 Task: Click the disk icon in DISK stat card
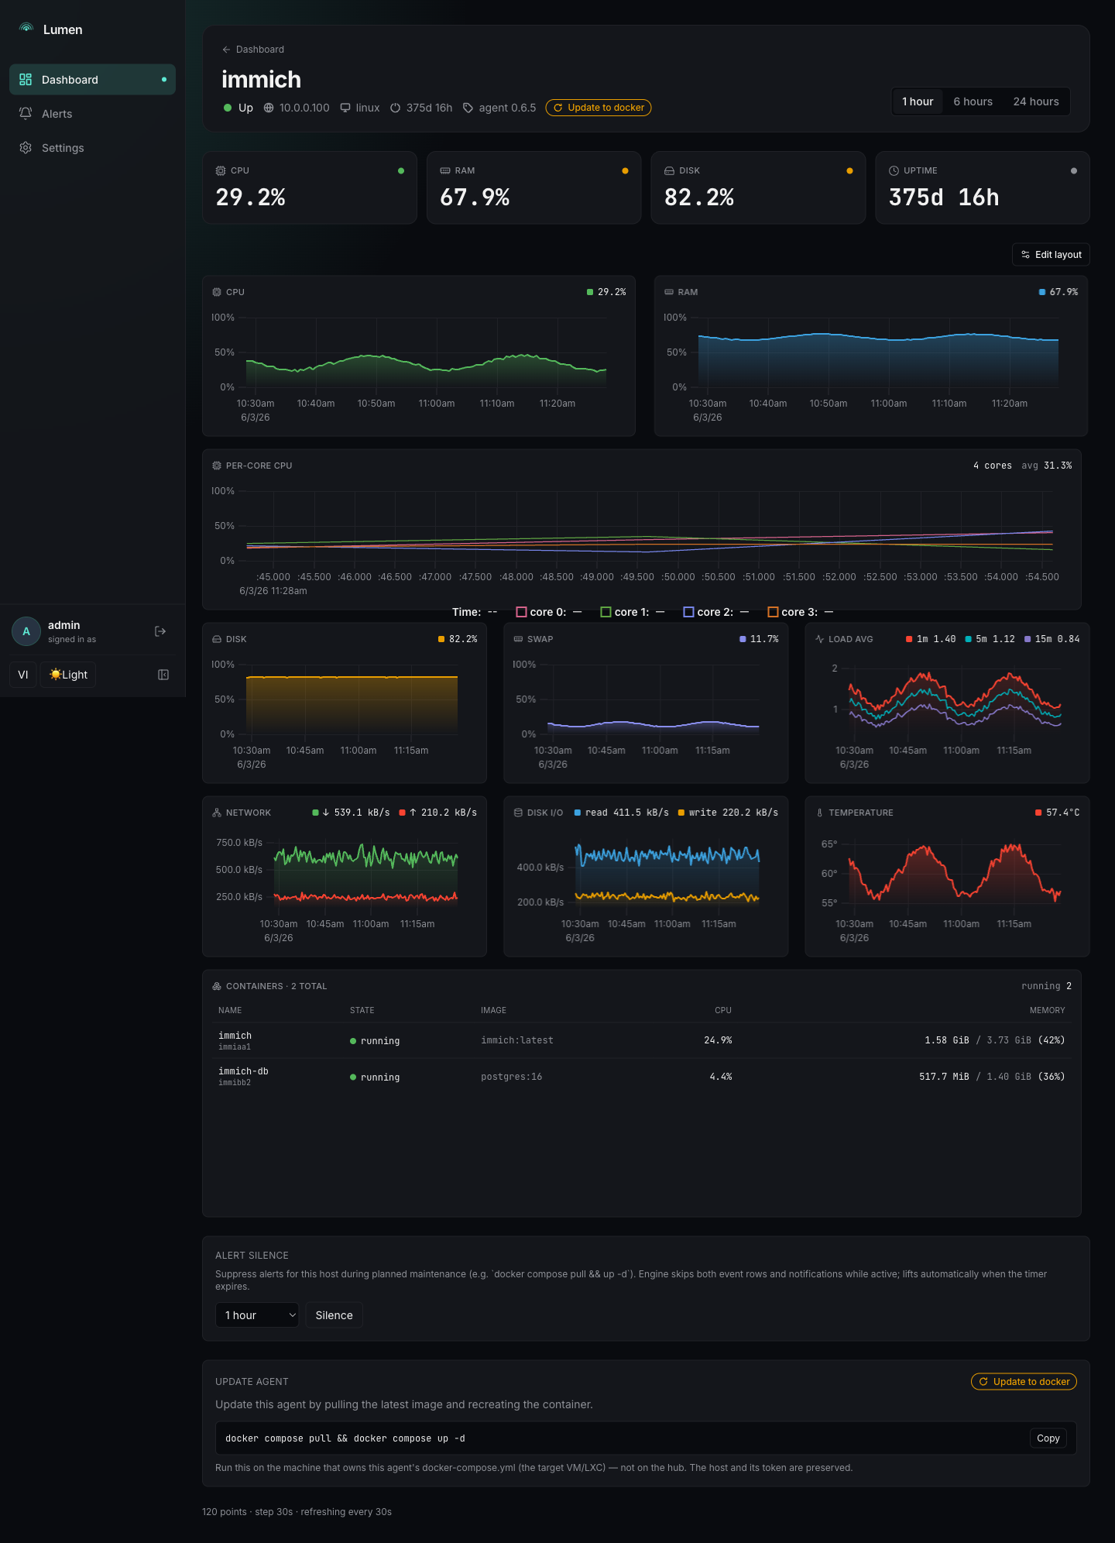coord(669,170)
